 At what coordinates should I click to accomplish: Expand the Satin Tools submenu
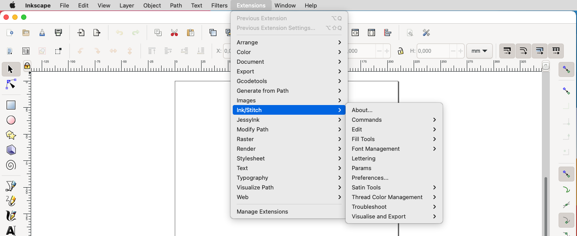(394, 187)
